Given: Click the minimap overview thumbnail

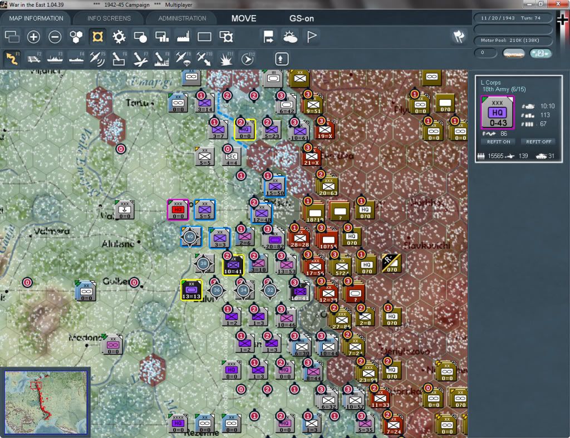Looking at the screenshot, I should tap(46, 402).
